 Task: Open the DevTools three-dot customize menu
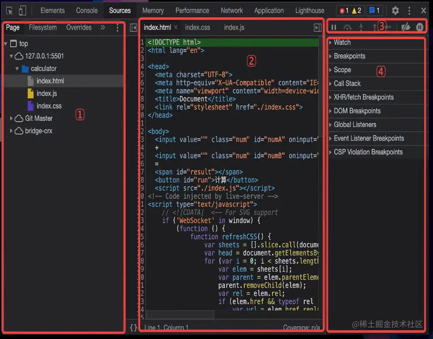(409, 11)
